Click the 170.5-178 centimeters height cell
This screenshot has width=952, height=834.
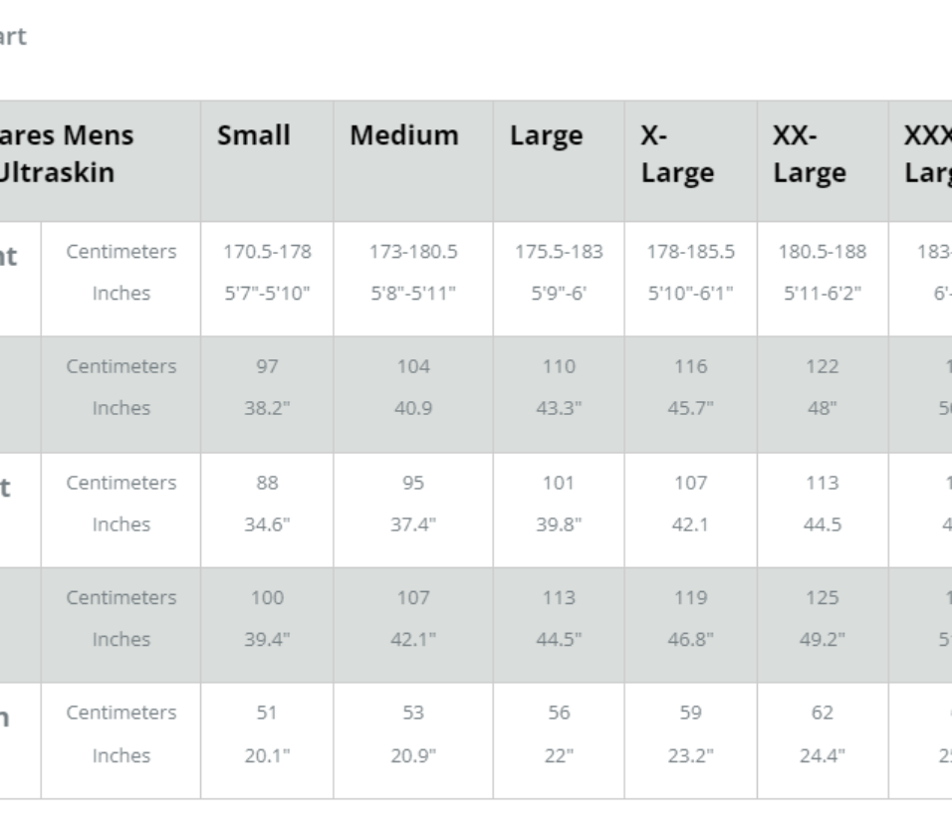click(267, 252)
